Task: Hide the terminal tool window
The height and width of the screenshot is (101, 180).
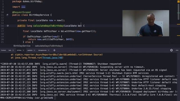Action: 177,50
